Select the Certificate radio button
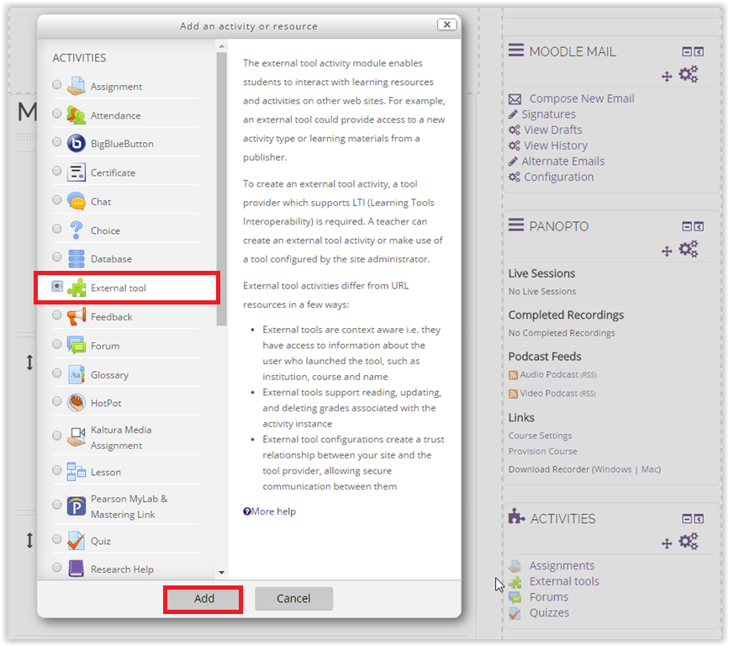Screen dimensions: 729x646 pyautogui.click(x=56, y=170)
